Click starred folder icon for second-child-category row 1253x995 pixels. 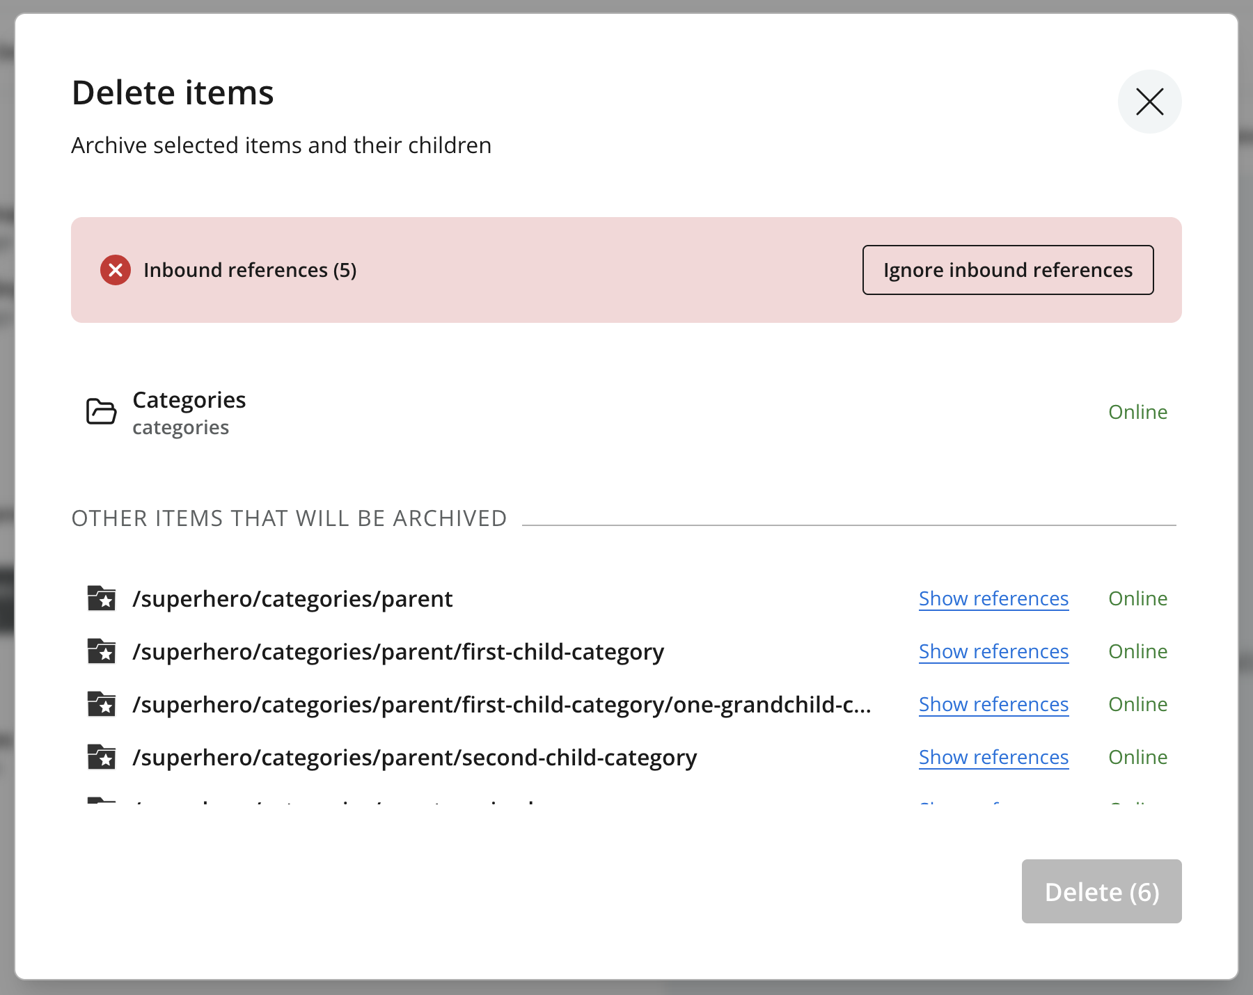(x=102, y=757)
